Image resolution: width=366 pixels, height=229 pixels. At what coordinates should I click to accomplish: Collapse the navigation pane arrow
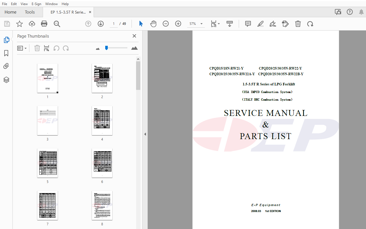click(145, 134)
